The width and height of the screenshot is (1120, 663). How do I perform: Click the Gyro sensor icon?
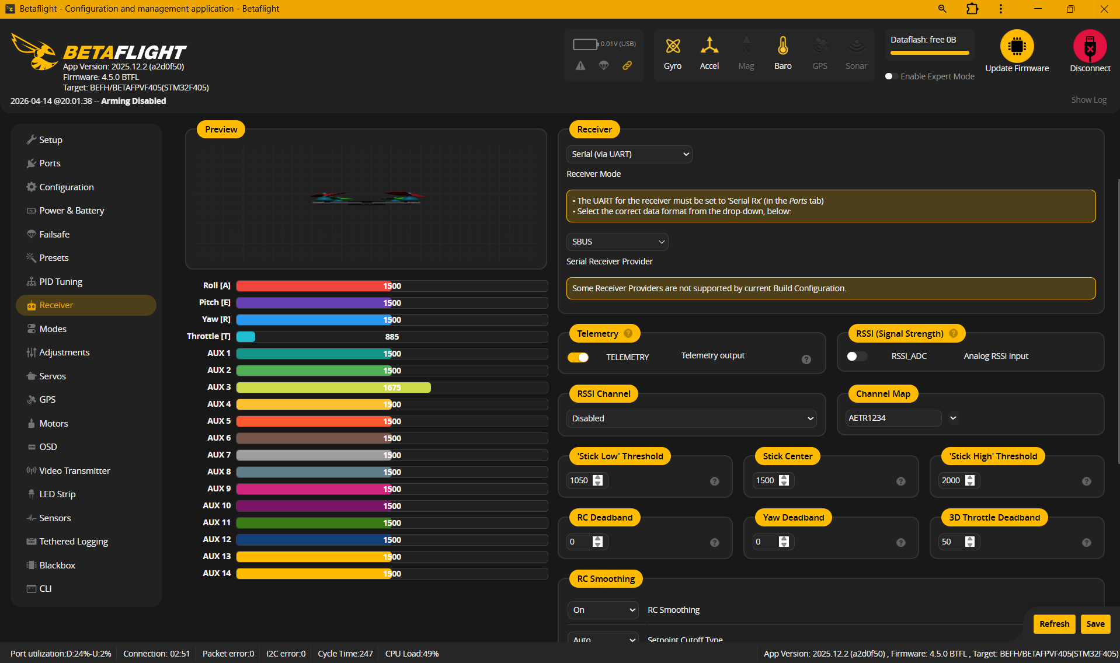coord(673,46)
